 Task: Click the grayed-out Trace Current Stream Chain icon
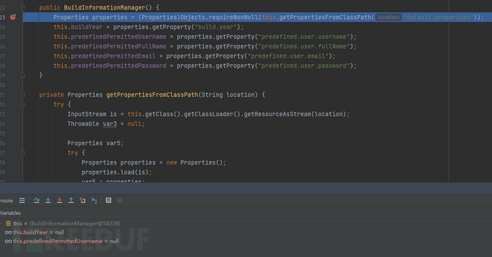coord(120,200)
